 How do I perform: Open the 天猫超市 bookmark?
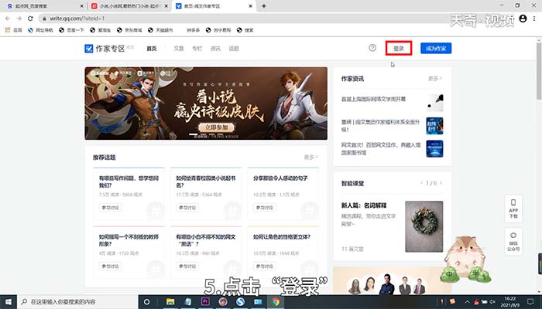point(160,30)
